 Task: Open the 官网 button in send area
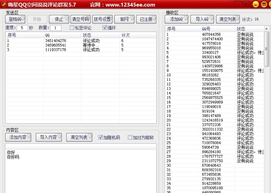tap(124, 19)
